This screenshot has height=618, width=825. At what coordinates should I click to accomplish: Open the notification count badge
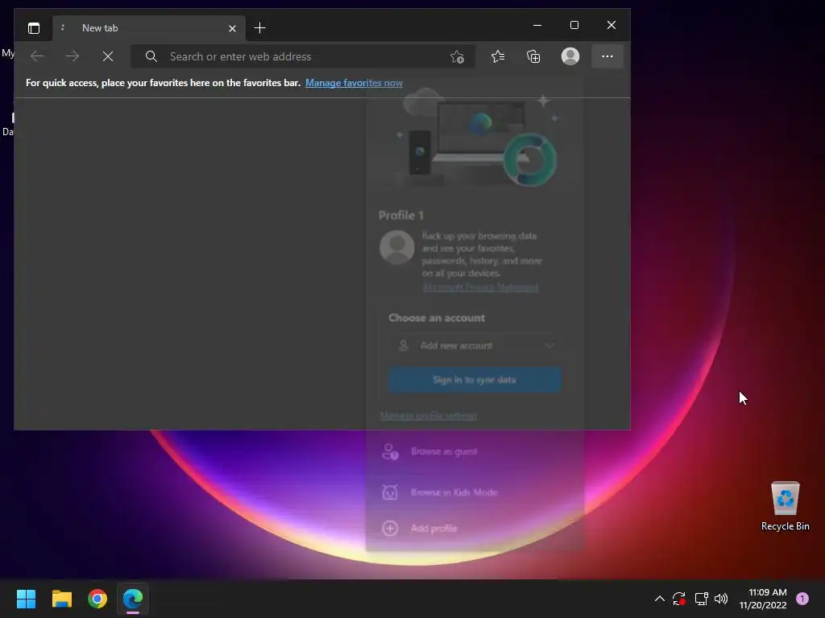(x=802, y=598)
